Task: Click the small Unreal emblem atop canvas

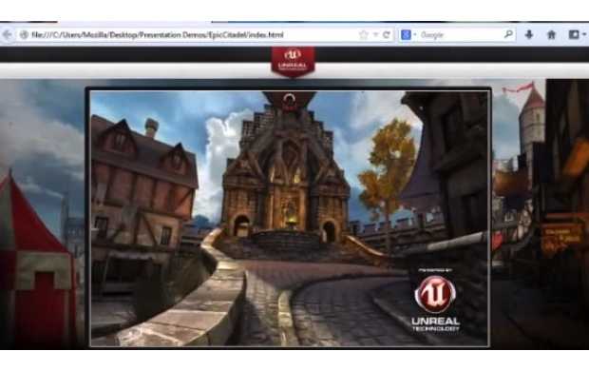Action: coord(289,101)
